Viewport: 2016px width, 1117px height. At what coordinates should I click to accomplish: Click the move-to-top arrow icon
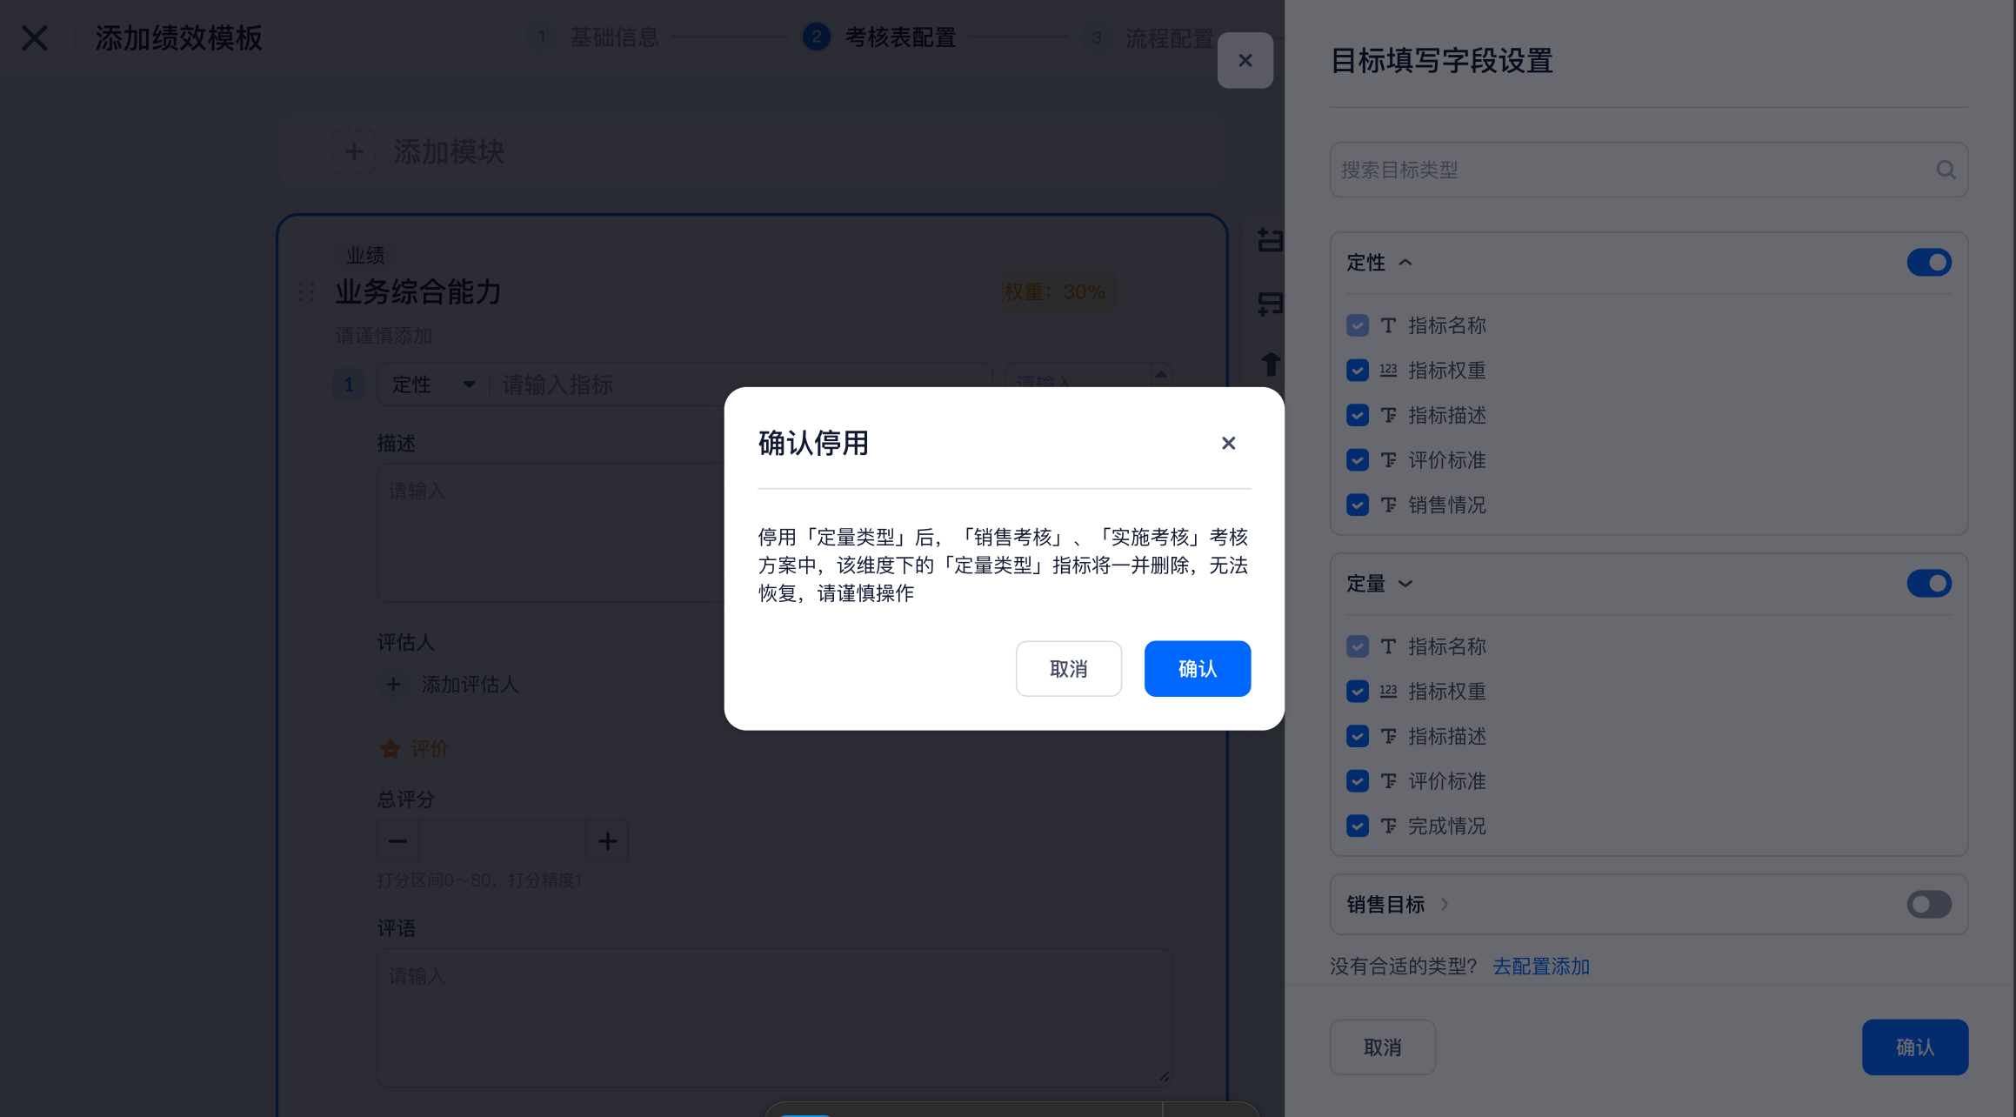click(x=1271, y=364)
